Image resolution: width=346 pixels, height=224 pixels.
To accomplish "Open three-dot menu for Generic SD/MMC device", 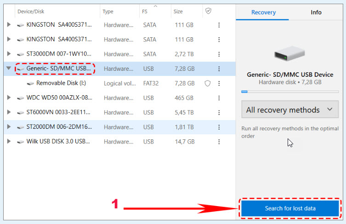I will [x=219, y=69].
